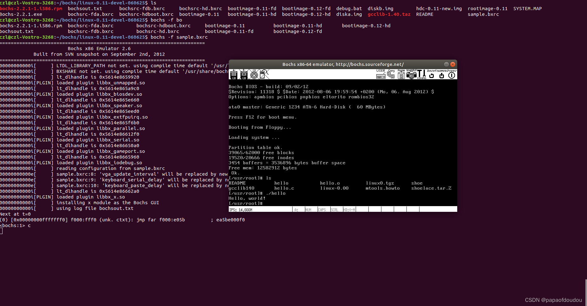
Task: Click 'diskb.img' in terminal listing
Action: pyautogui.click(x=380, y=9)
